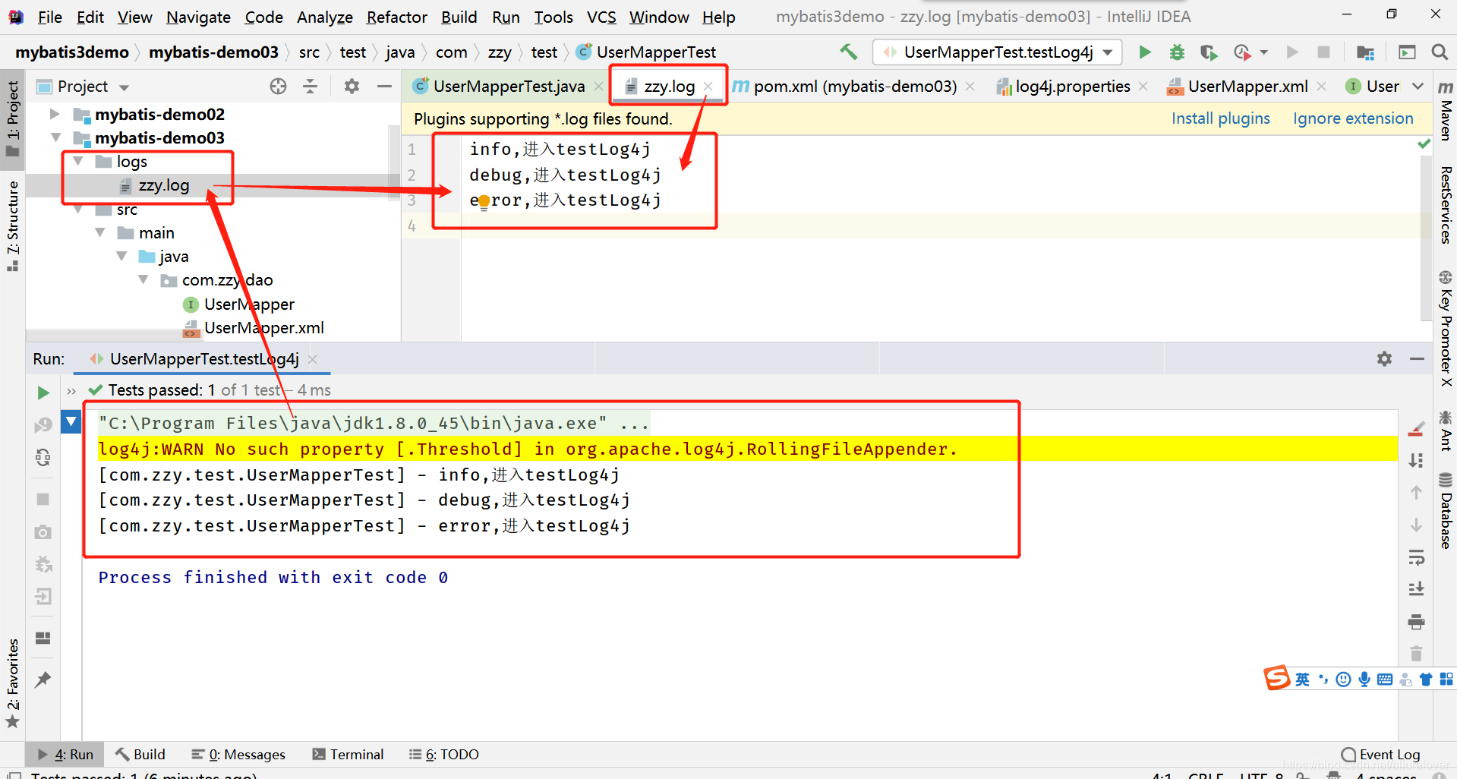This screenshot has height=779, width=1457.
Task: Collapse the com.zzy.dao package
Action: pyautogui.click(x=143, y=279)
